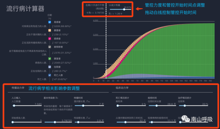Click the ∑ 5209 (68.68%) susceptible count
This screenshot has width=220, height=129.
pyautogui.click(x=62, y=26)
